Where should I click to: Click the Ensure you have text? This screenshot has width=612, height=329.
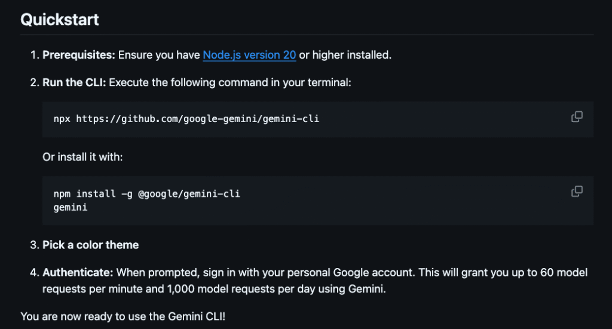159,55
